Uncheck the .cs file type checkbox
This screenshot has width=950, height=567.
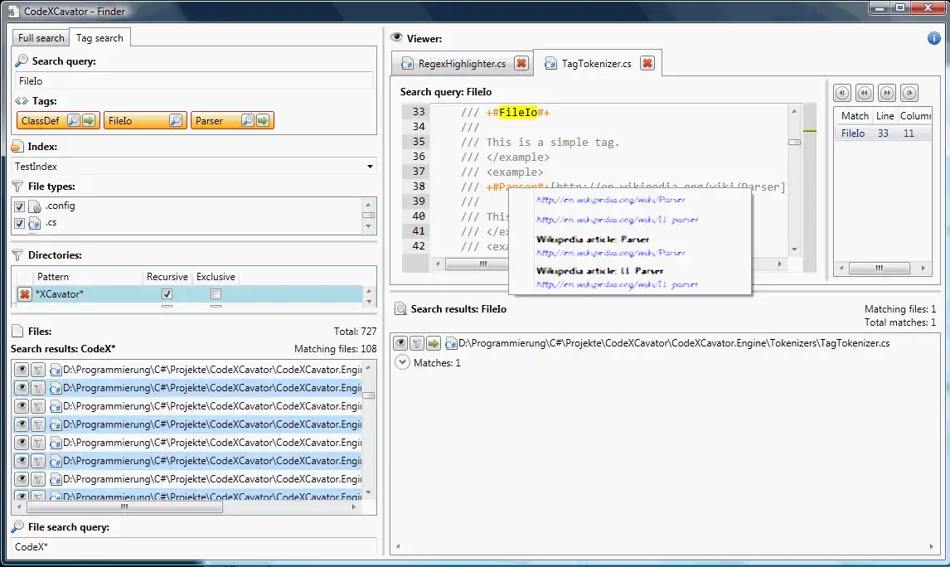click(x=19, y=224)
